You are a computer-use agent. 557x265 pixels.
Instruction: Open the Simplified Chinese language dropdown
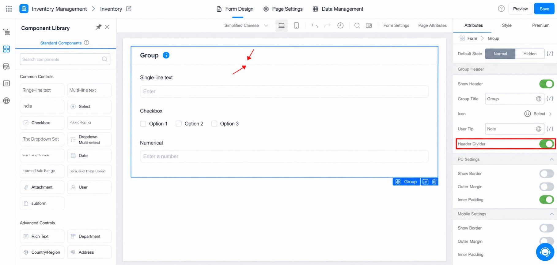point(246,25)
